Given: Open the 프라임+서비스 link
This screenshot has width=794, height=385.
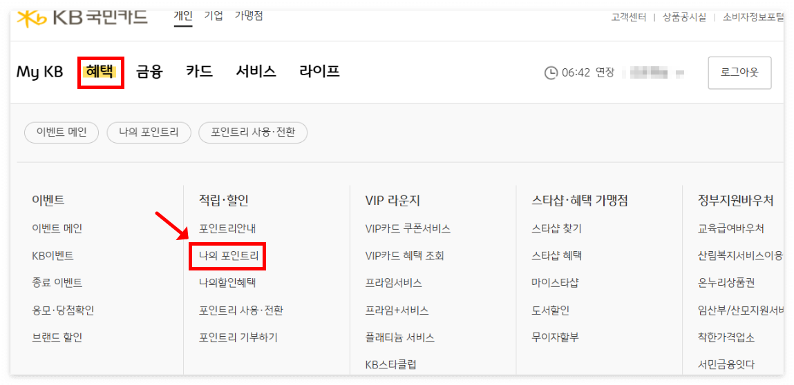Looking at the screenshot, I should 397,310.
